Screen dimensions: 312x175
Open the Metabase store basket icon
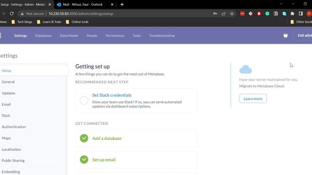point(286,35)
